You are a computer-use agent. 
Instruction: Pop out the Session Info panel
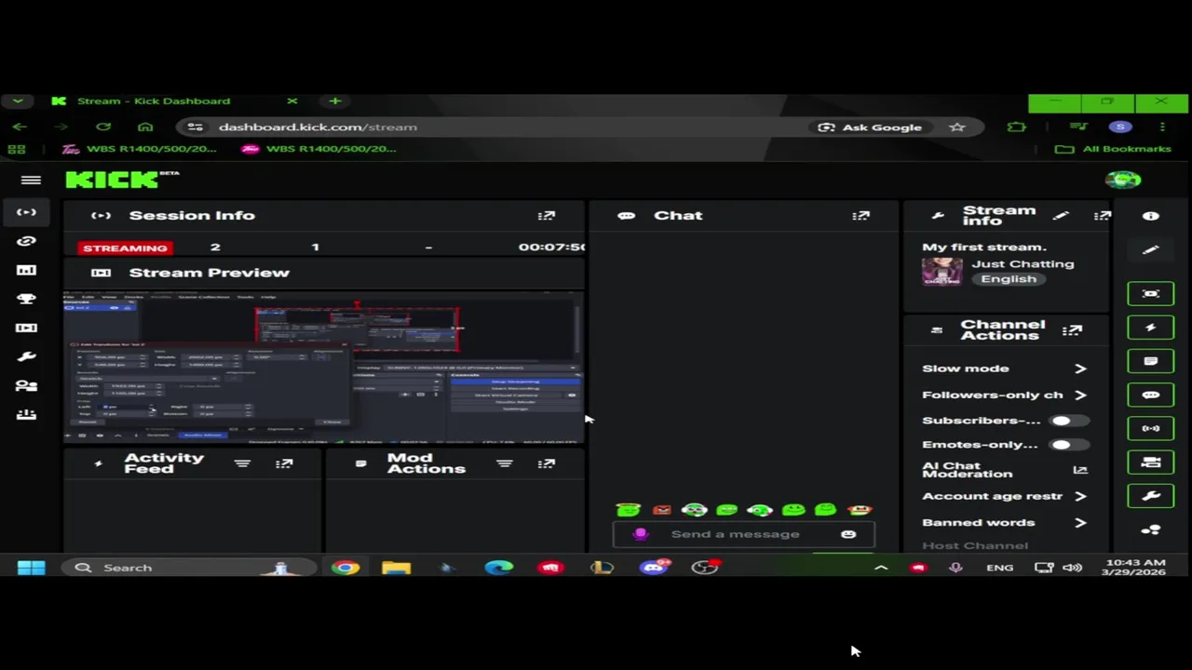tap(547, 216)
